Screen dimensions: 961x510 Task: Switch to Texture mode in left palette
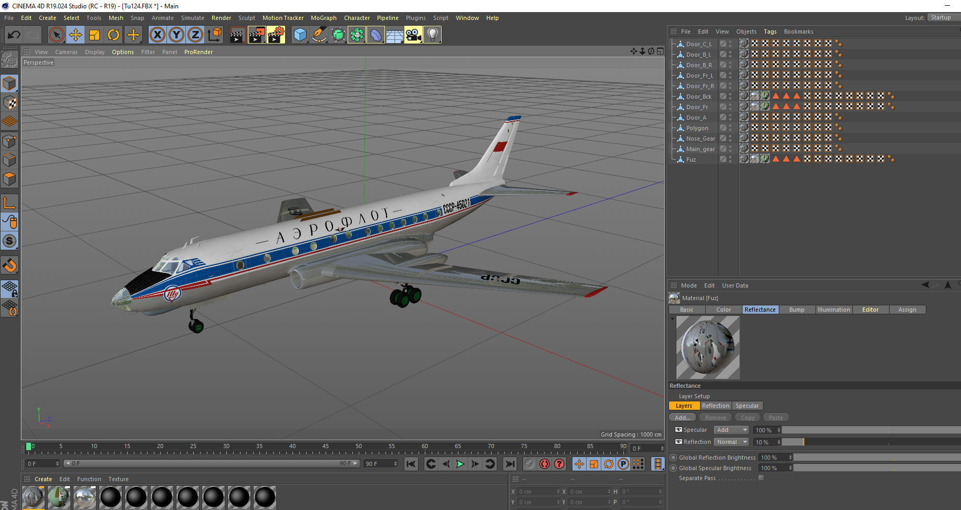tap(9, 103)
